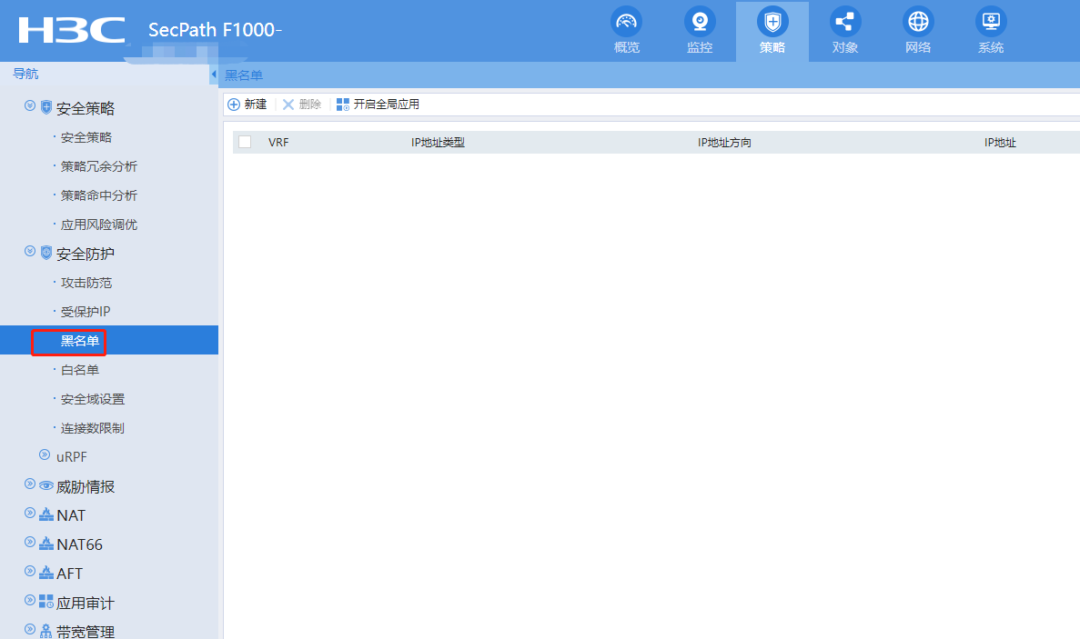Expand the uRPF tree node

[x=45, y=454]
